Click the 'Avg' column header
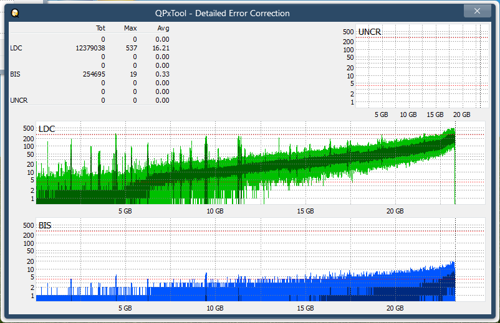This screenshot has height=323, width=500. 163,29
